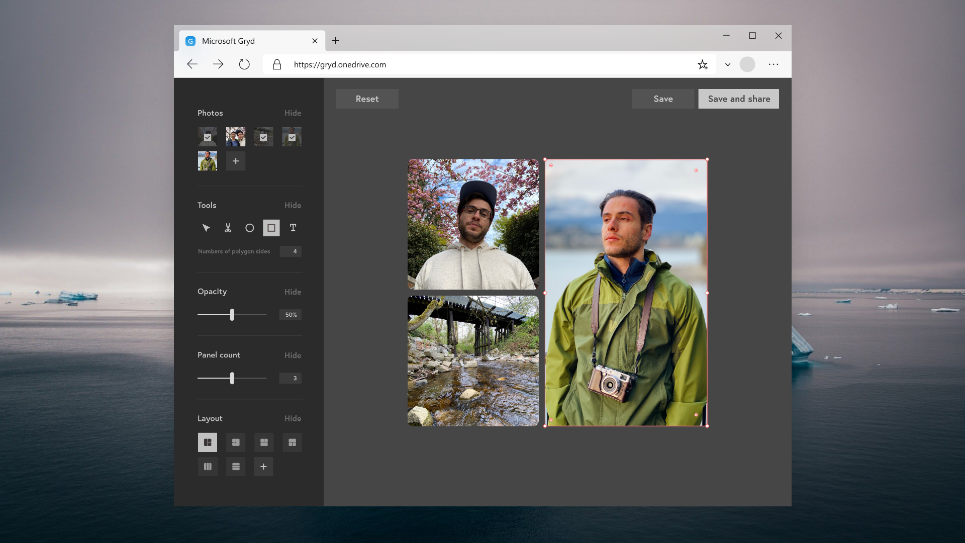The height and width of the screenshot is (543, 965).
Task: Open the address bar dropdown chevron
Action: [727, 64]
